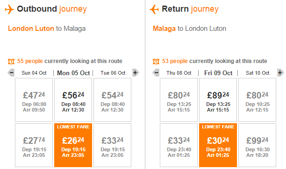Select the Thu 08 Oct date tab
The height and width of the screenshot is (169, 286).
(179, 73)
